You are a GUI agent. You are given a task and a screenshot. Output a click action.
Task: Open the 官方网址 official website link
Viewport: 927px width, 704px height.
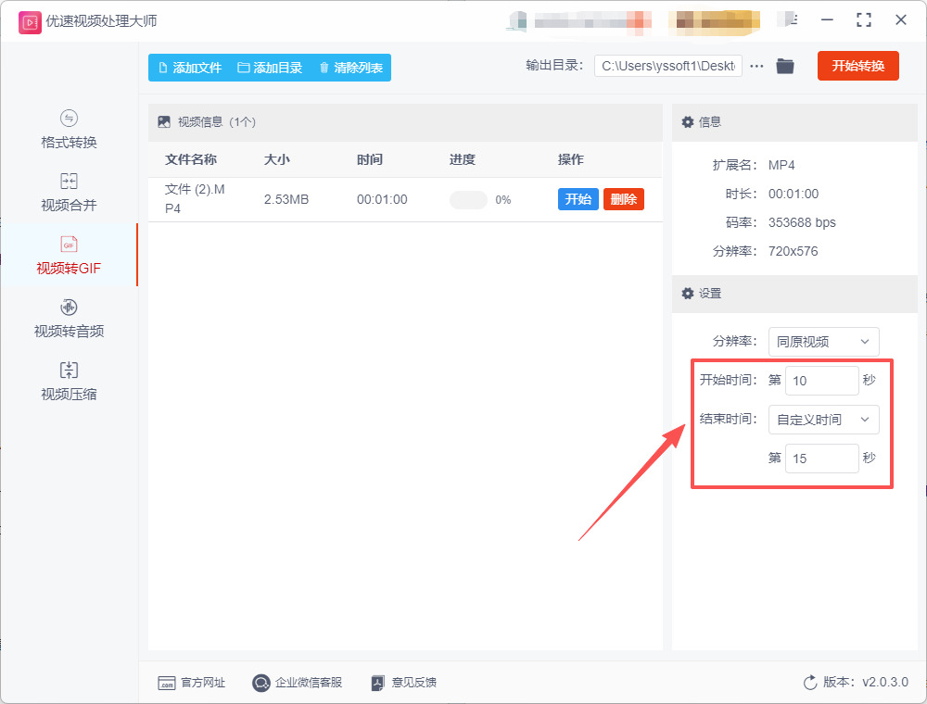[x=192, y=683]
